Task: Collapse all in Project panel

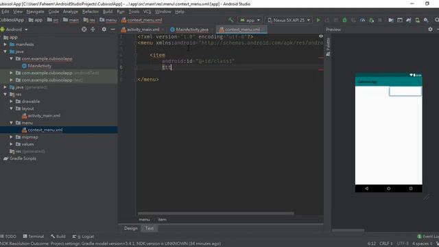Action: point(93,29)
